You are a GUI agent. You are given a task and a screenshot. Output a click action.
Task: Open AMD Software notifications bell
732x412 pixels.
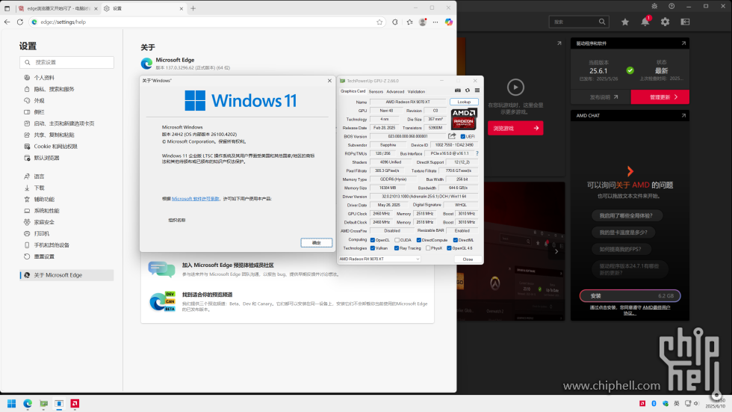point(645,22)
